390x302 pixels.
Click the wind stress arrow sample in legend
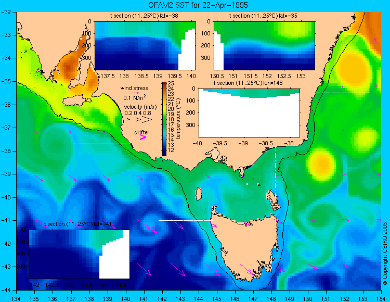tap(136, 92)
